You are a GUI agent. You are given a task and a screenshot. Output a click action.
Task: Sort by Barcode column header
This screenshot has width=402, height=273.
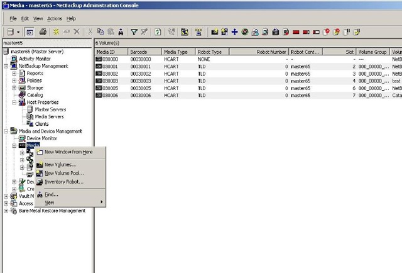click(x=145, y=52)
